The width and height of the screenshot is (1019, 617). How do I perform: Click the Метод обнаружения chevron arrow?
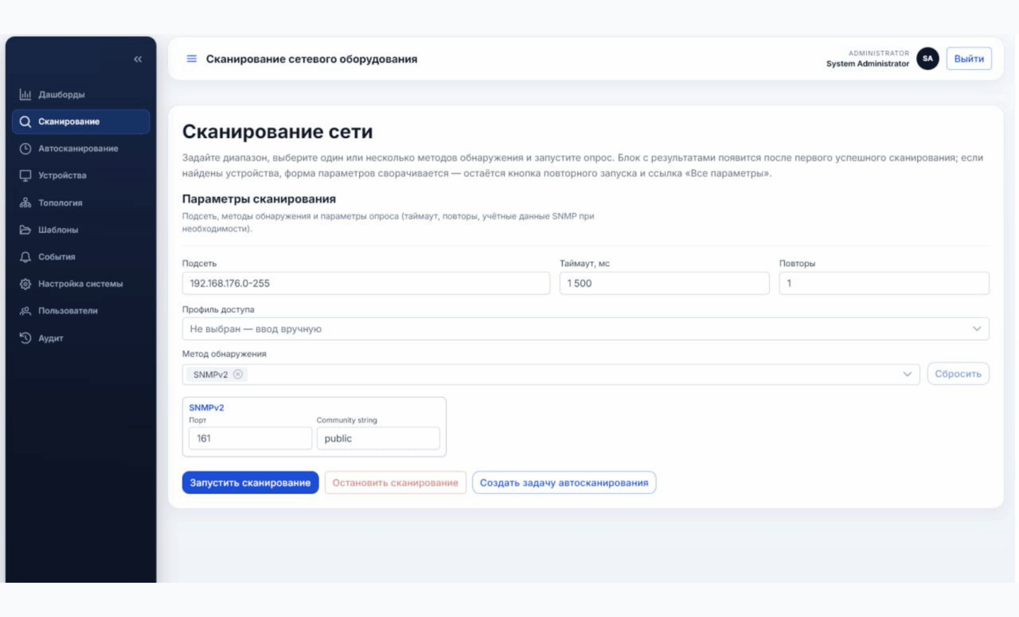point(907,374)
